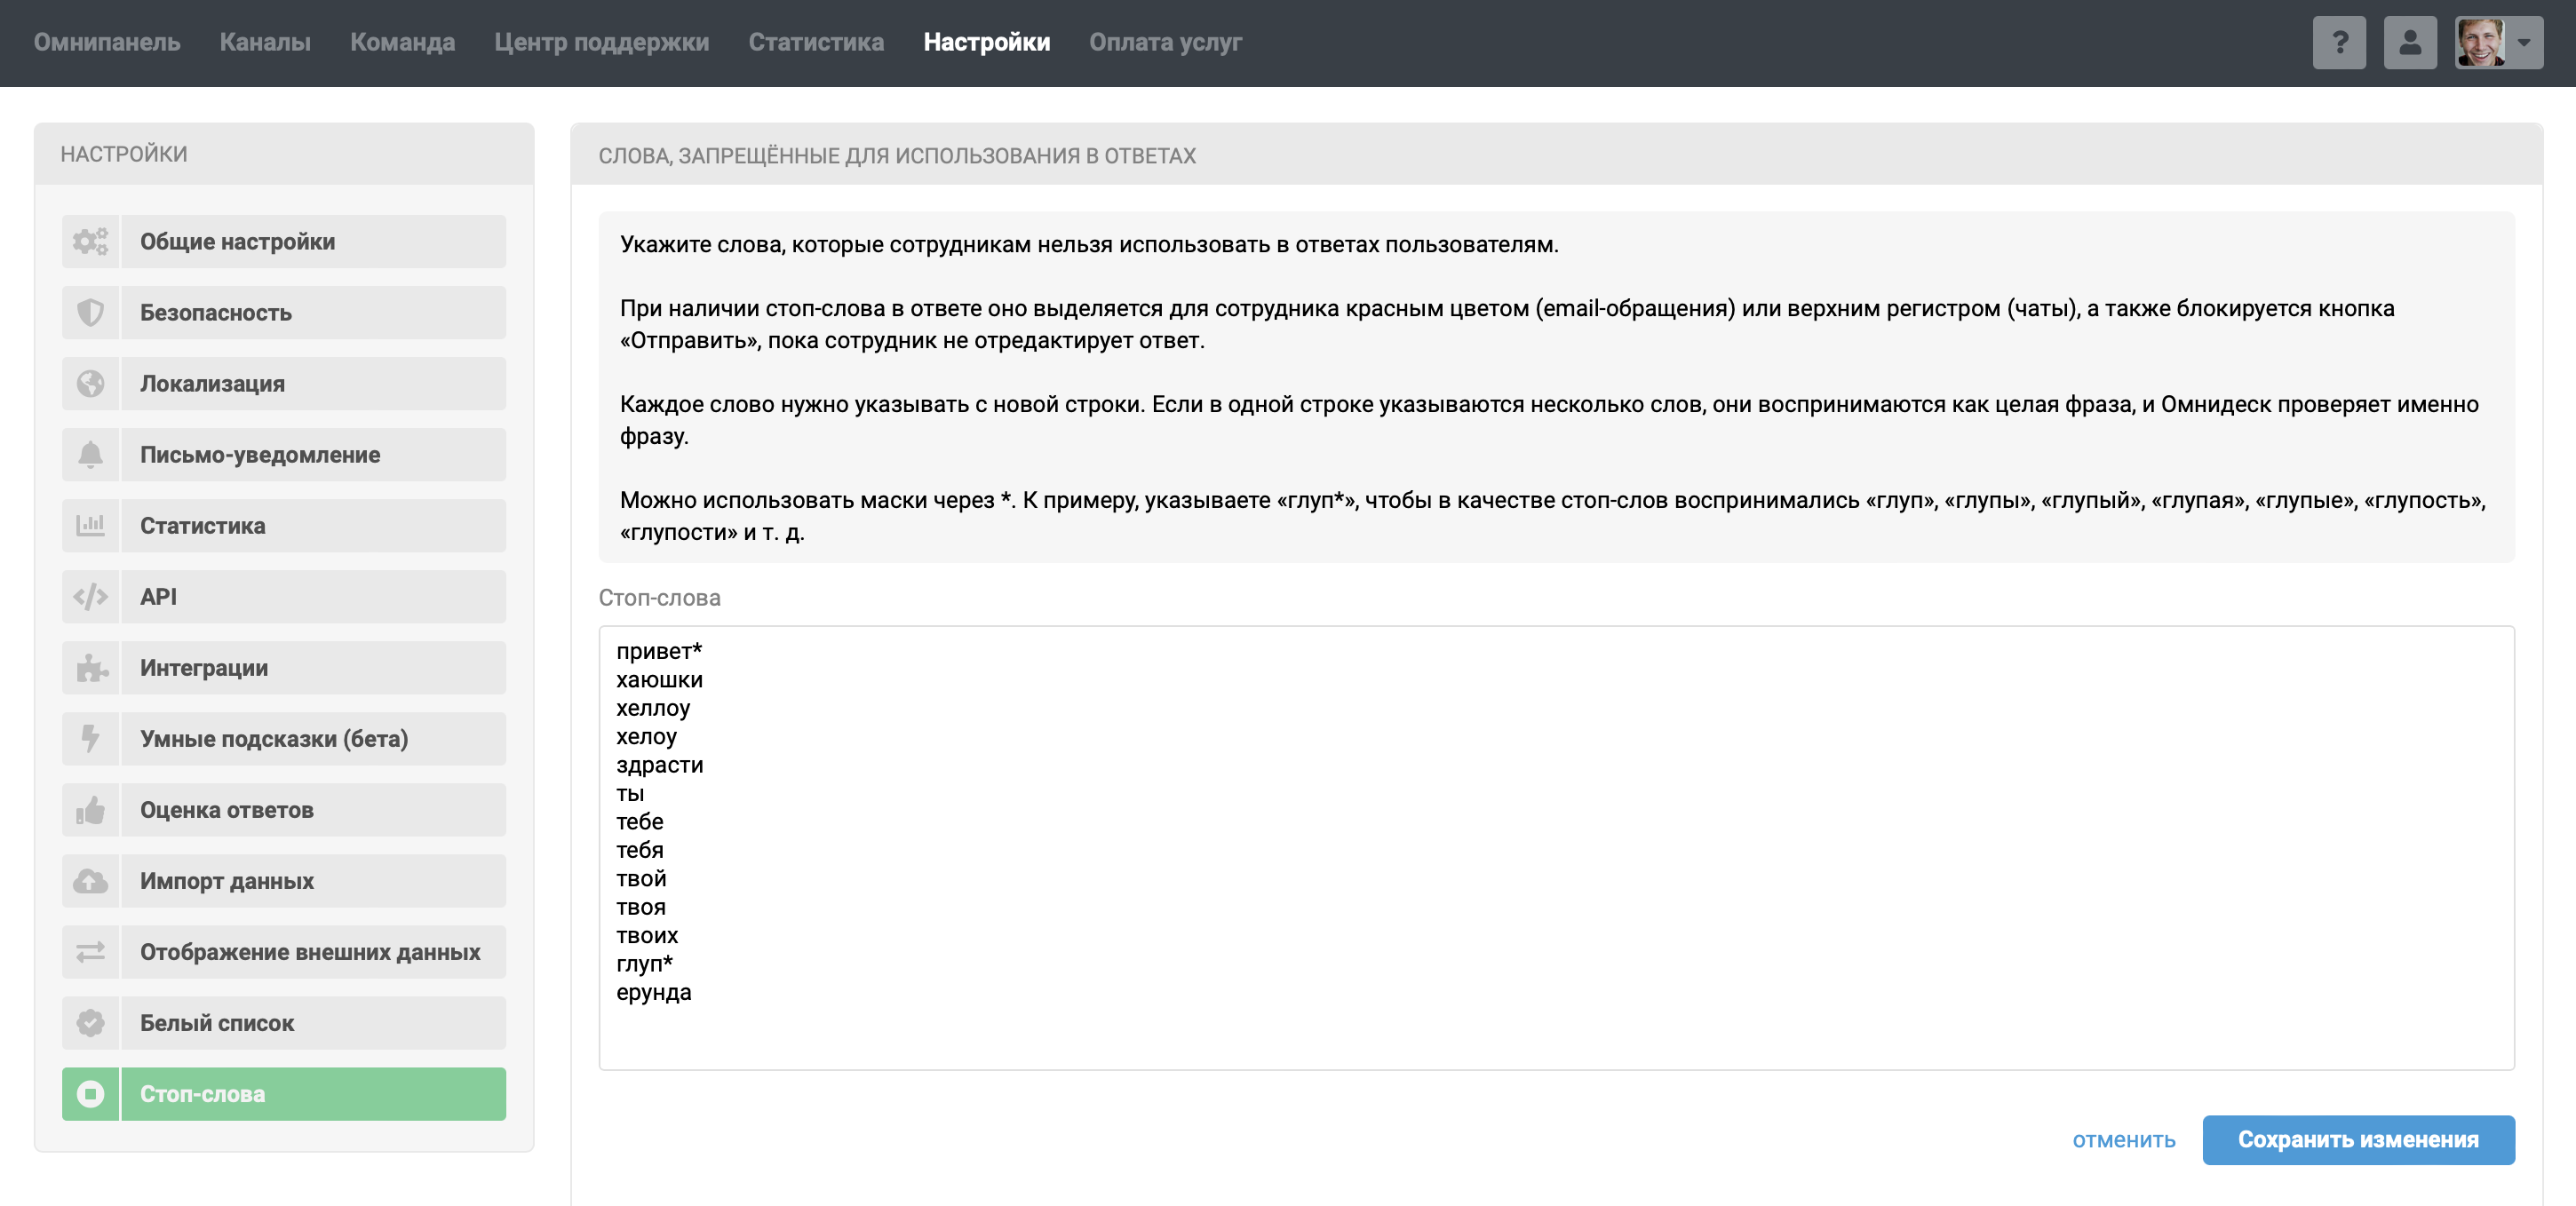Image resolution: width=2576 pixels, height=1206 pixels.
Task: Click the word хаюшки in the stop-words list
Action: pyautogui.click(x=659, y=679)
